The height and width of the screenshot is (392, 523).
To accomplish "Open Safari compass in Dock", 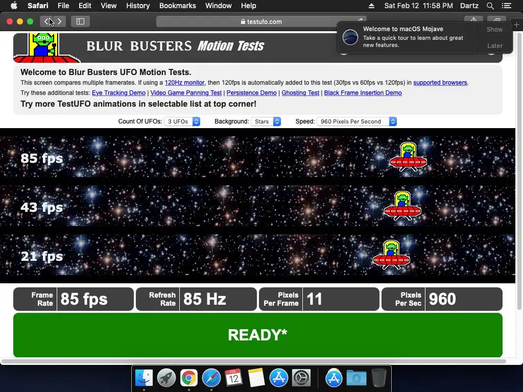I will pyautogui.click(x=211, y=378).
